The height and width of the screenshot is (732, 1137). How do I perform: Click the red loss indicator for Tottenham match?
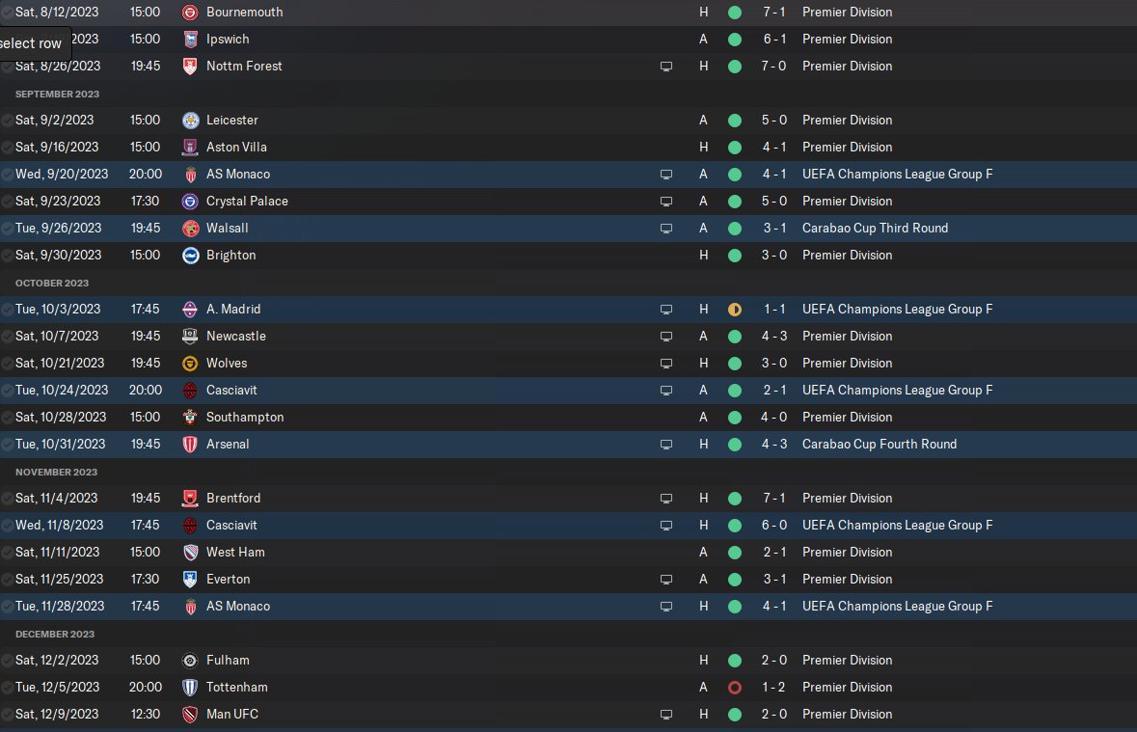click(735, 688)
